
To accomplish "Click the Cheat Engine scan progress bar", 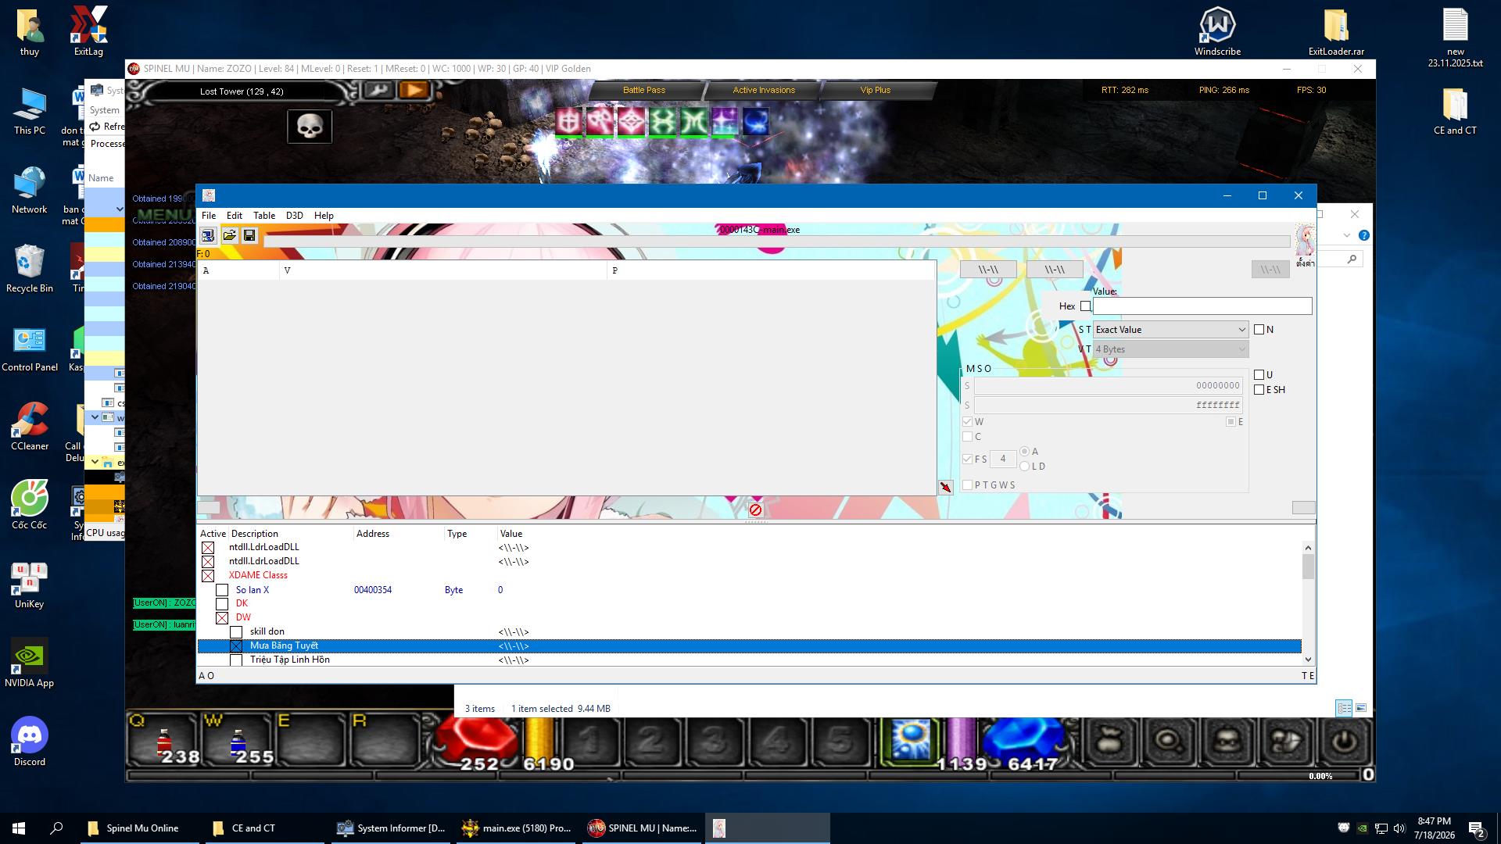I will 776,242.
